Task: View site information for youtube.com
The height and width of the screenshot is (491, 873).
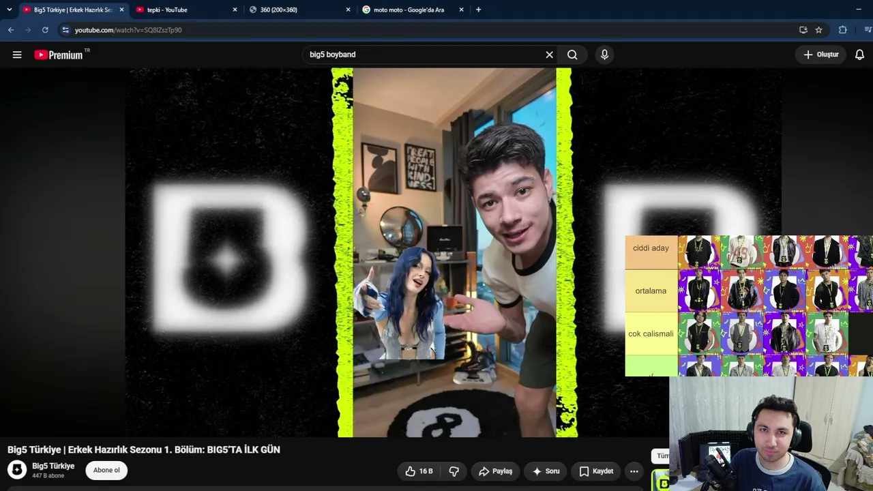Action: (x=65, y=30)
